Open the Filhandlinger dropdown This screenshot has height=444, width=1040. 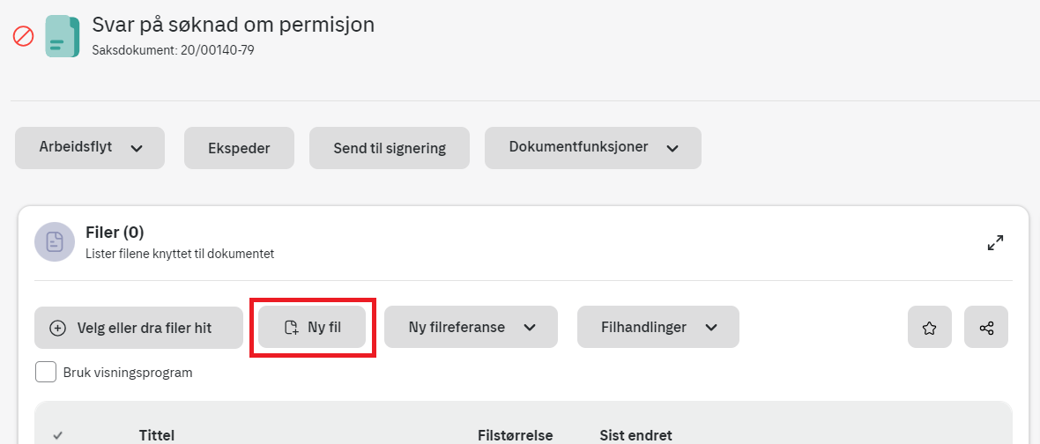[x=658, y=328]
